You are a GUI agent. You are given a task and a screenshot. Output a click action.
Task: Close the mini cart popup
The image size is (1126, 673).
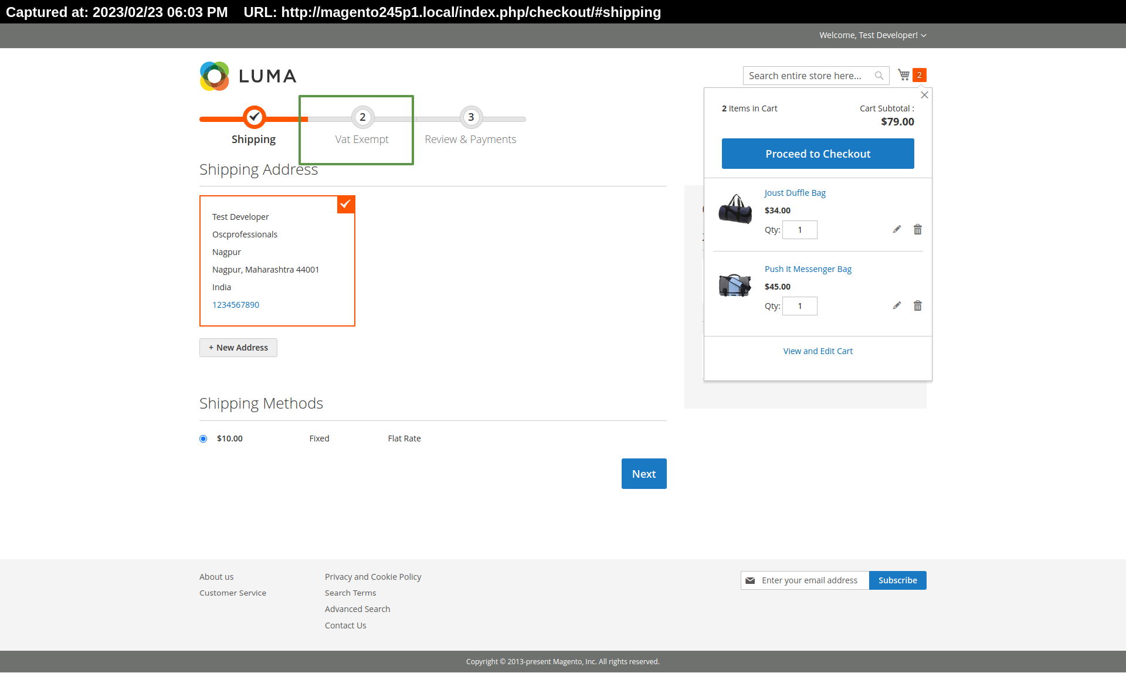(924, 95)
